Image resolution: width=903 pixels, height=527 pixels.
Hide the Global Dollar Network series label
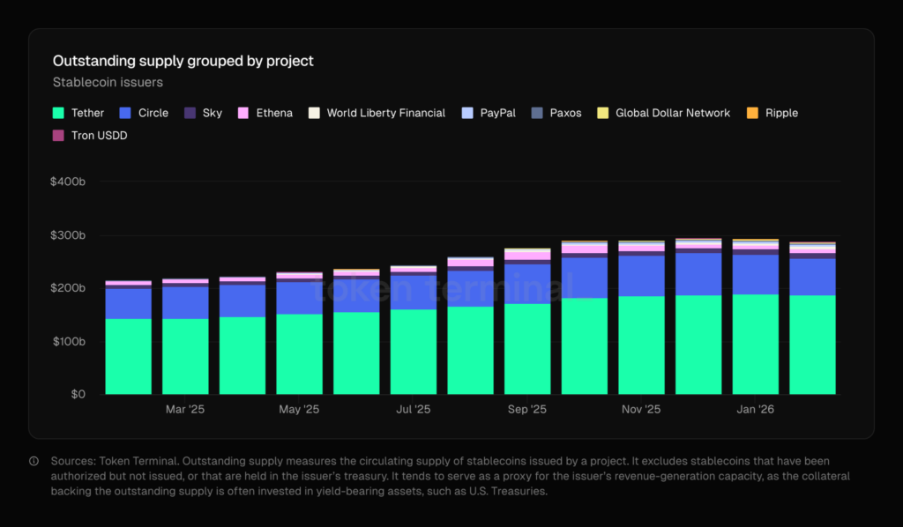(x=672, y=113)
